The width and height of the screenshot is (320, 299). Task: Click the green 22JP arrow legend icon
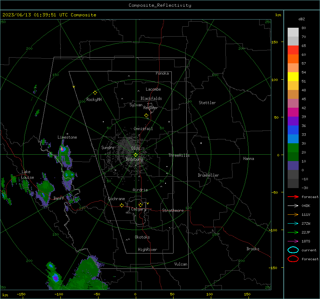pos(293,232)
